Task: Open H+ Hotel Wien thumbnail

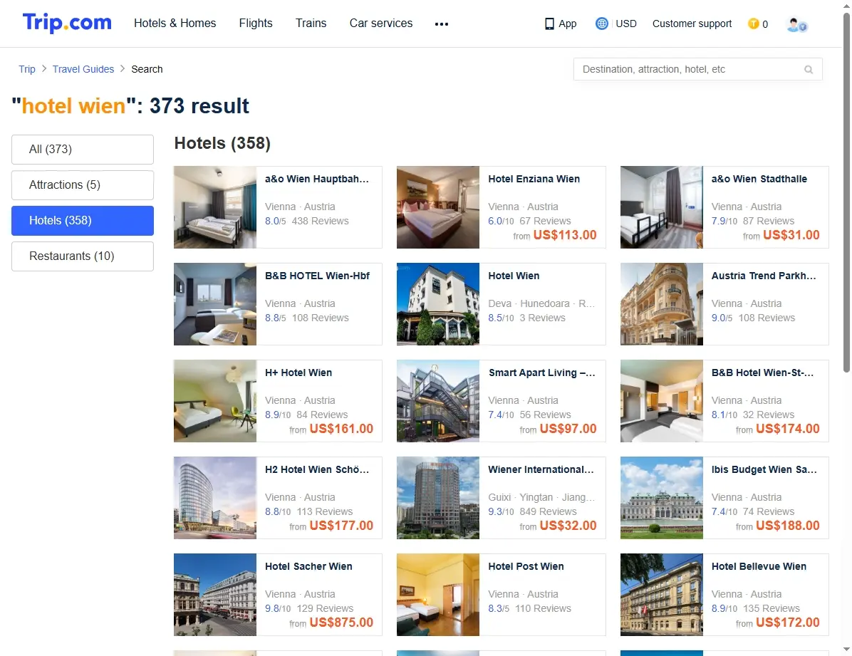Action: point(215,401)
